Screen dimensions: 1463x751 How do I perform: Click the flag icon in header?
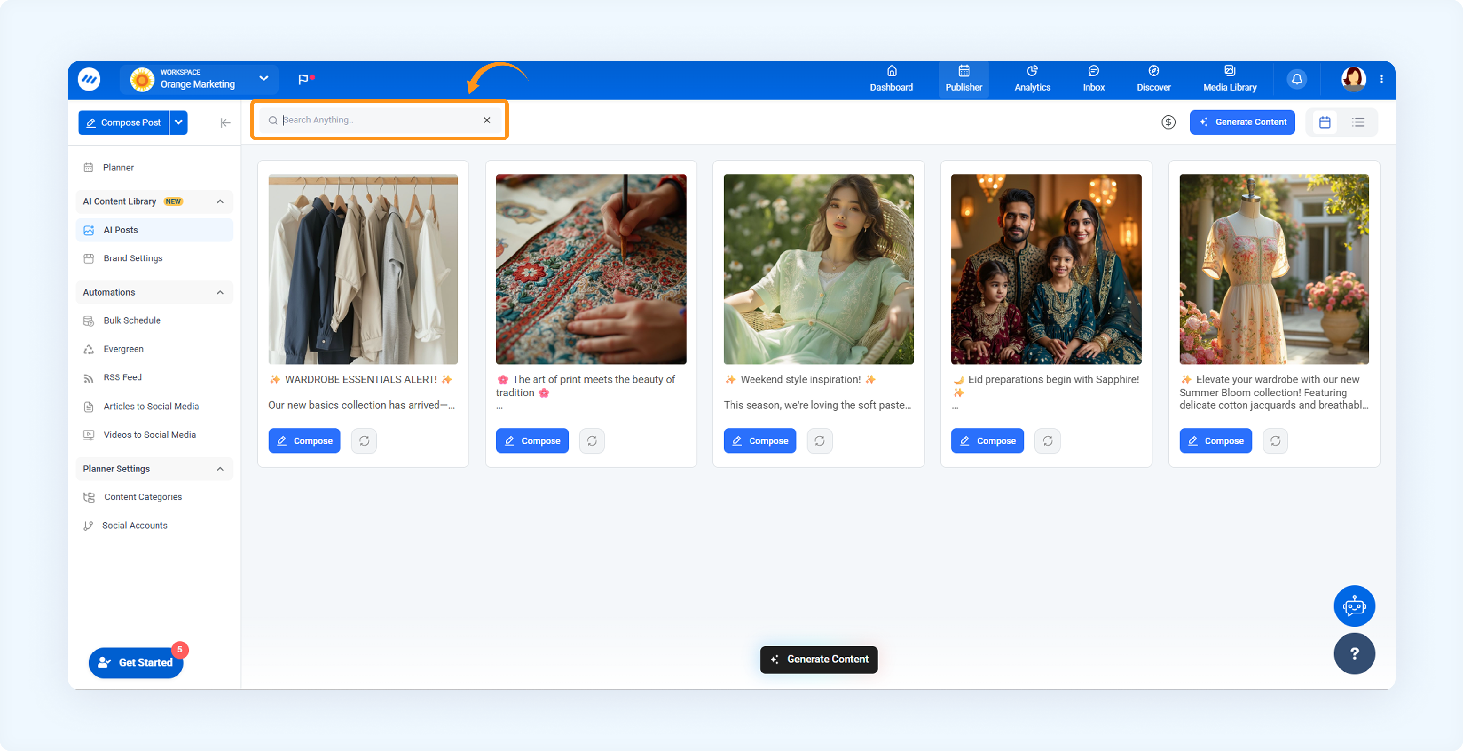304,79
